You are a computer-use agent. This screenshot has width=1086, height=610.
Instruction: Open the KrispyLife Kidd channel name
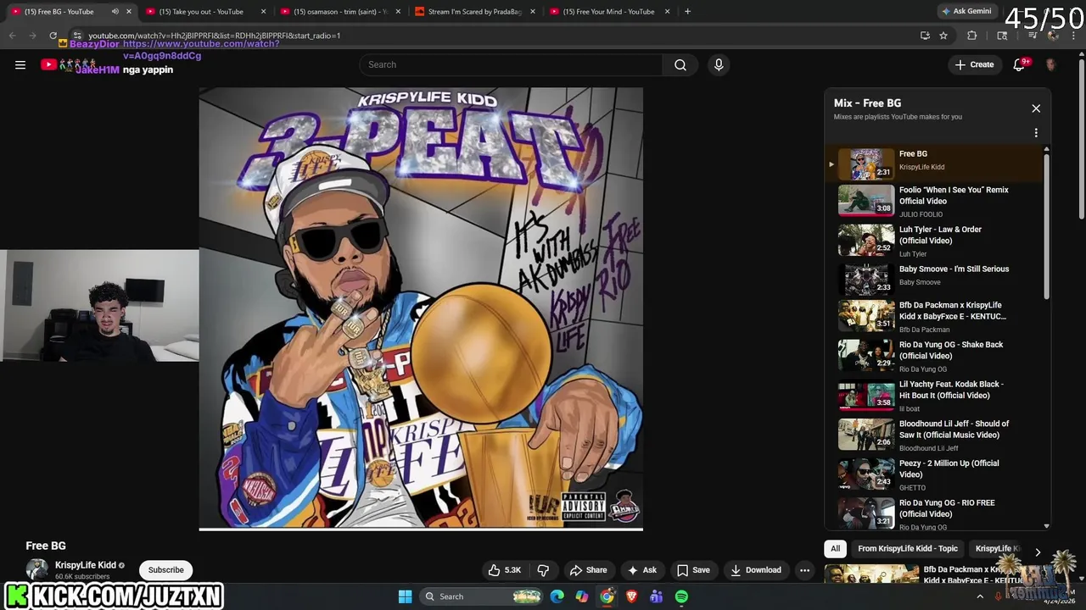click(x=85, y=565)
